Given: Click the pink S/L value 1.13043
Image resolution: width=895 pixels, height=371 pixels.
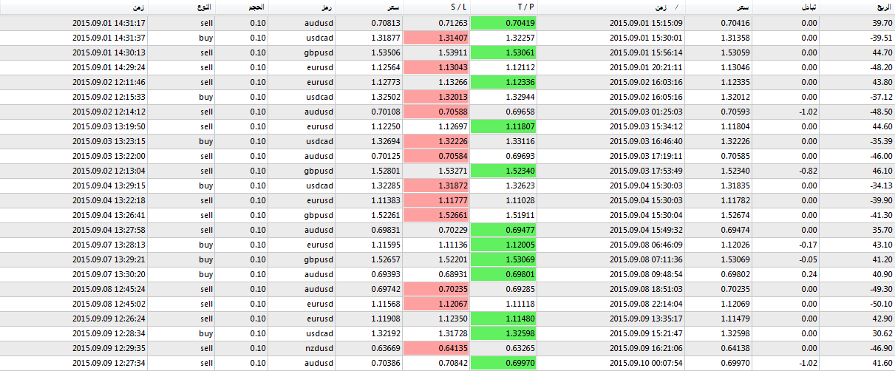Looking at the screenshot, I should 436,67.
